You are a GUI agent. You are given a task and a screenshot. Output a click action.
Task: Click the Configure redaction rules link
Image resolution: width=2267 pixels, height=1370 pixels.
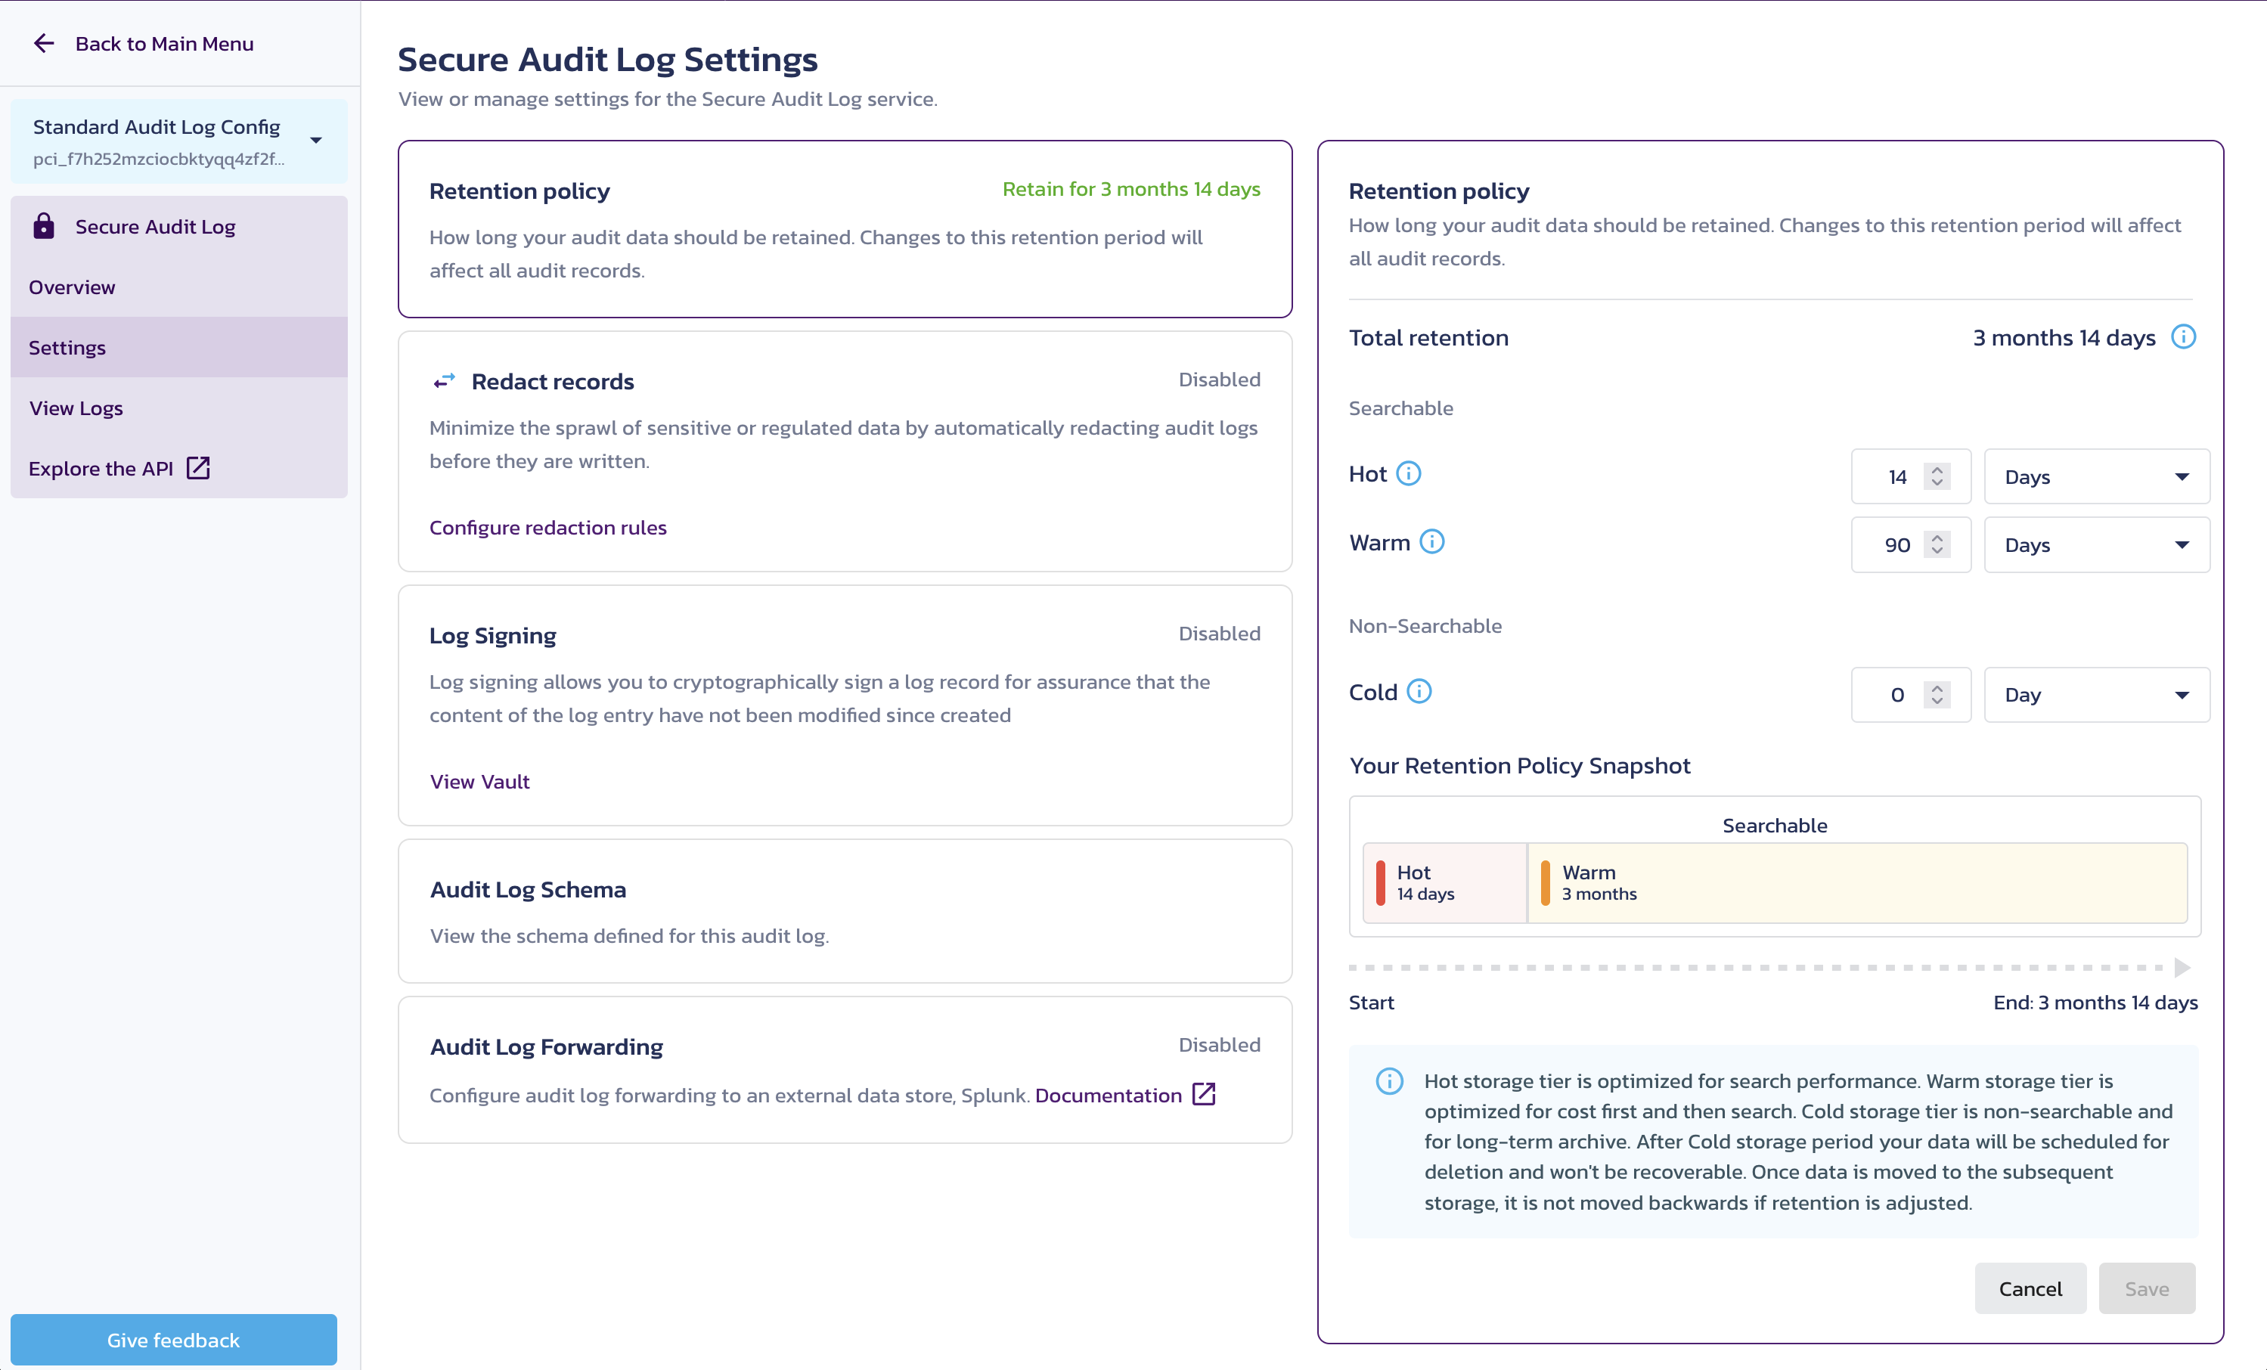click(547, 528)
